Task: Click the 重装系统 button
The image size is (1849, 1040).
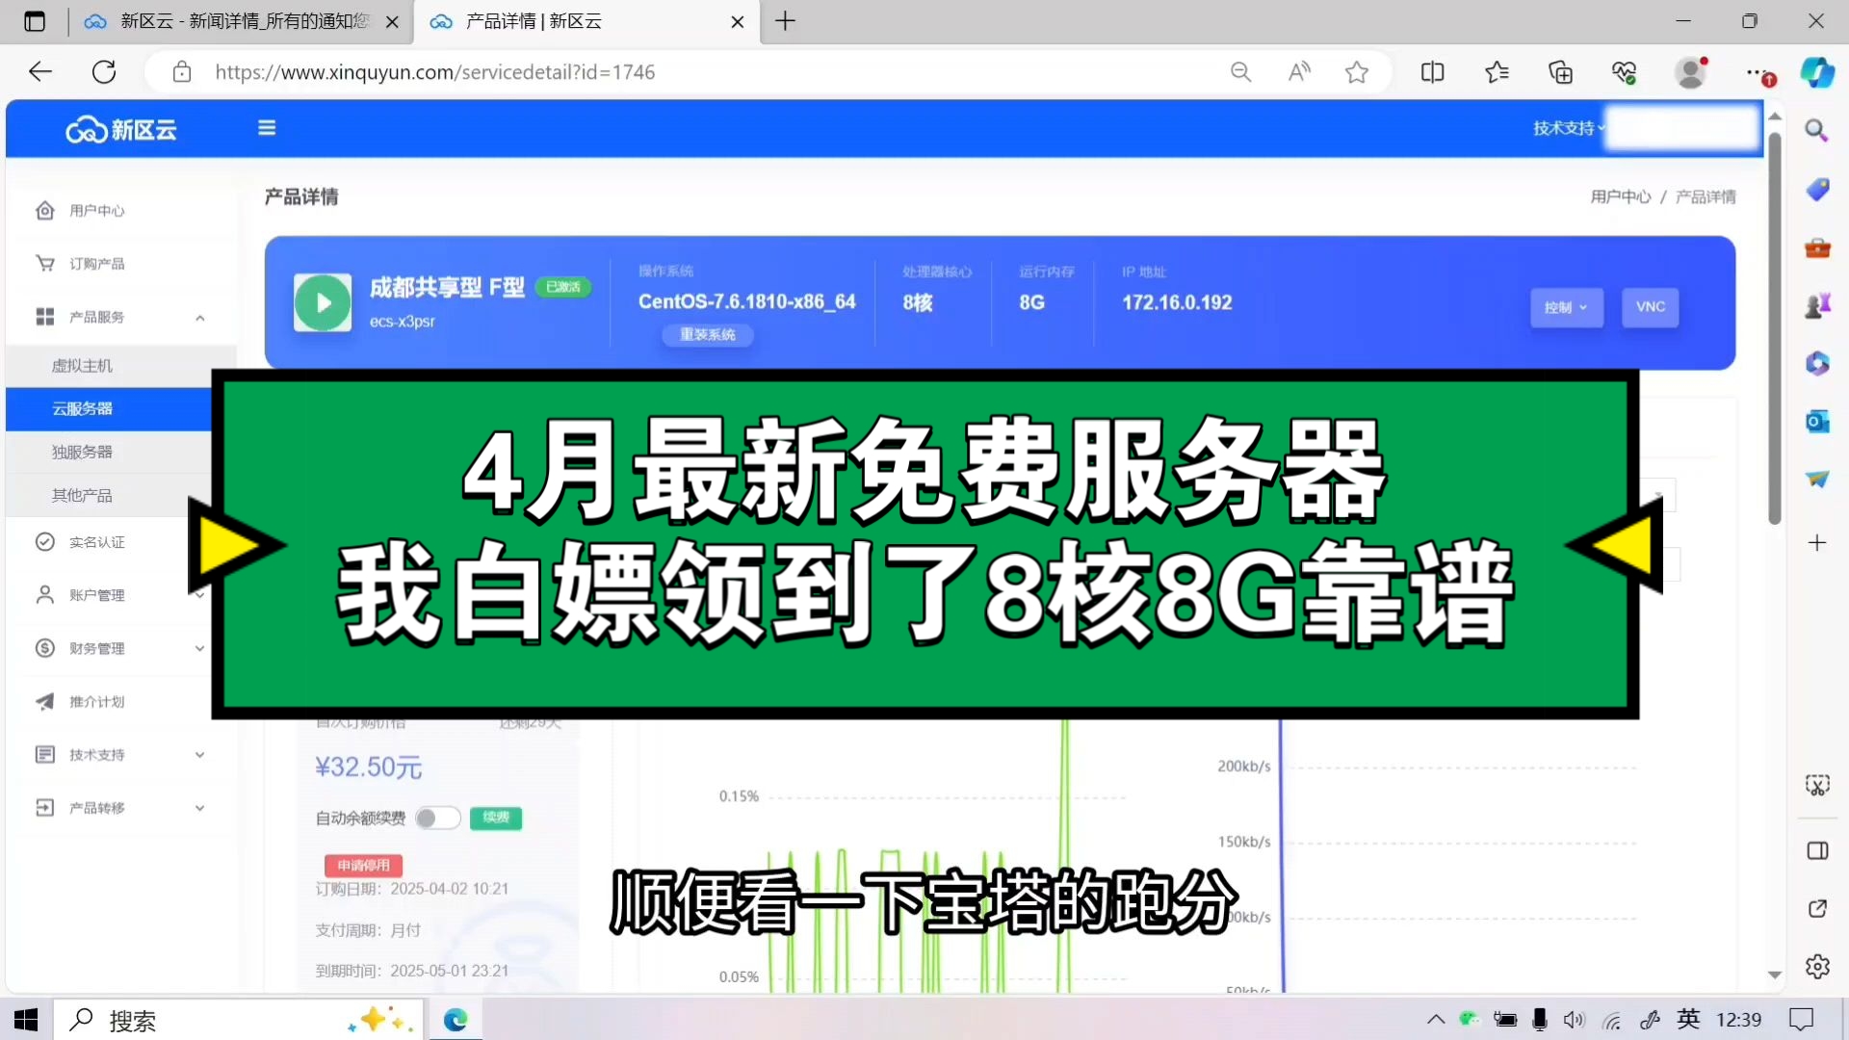Action: [x=707, y=334]
